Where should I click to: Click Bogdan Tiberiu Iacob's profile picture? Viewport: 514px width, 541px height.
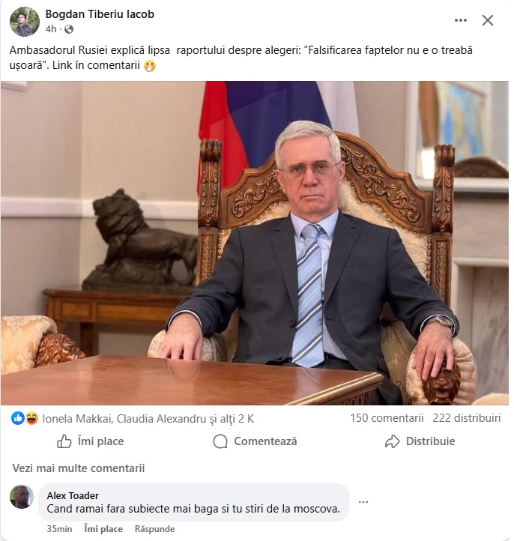click(25, 22)
